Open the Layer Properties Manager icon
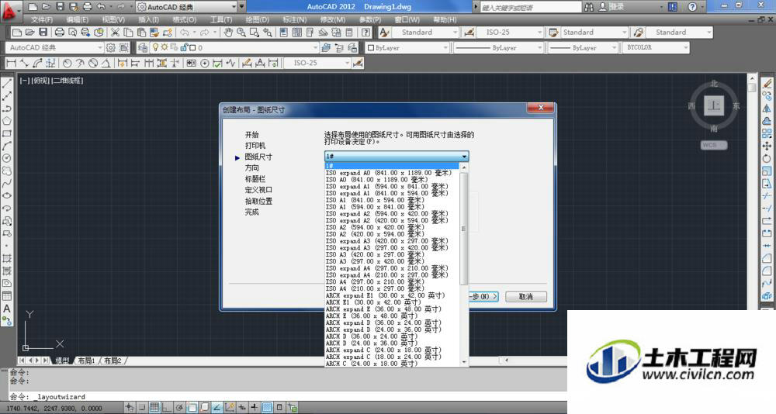The image size is (776, 414). pos(143,47)
